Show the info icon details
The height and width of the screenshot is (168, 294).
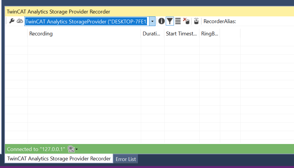click(161, 21)
